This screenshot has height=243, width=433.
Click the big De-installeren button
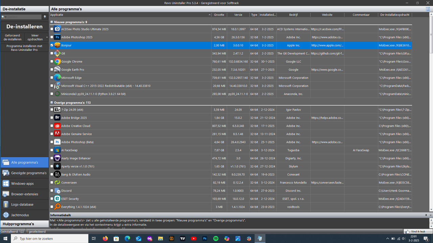[24, 27]
